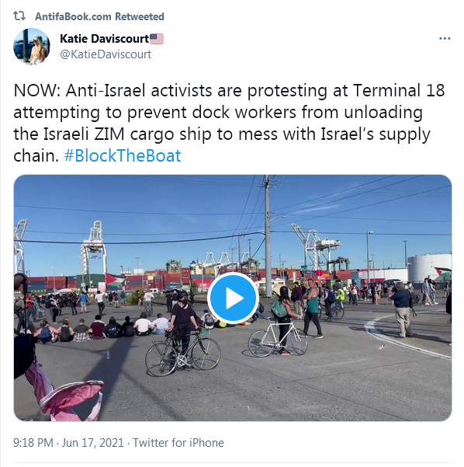Screen dimensions: 464x467
Task: Follow the #BlockTheBoat hashtag
Action: click(123, 155)
